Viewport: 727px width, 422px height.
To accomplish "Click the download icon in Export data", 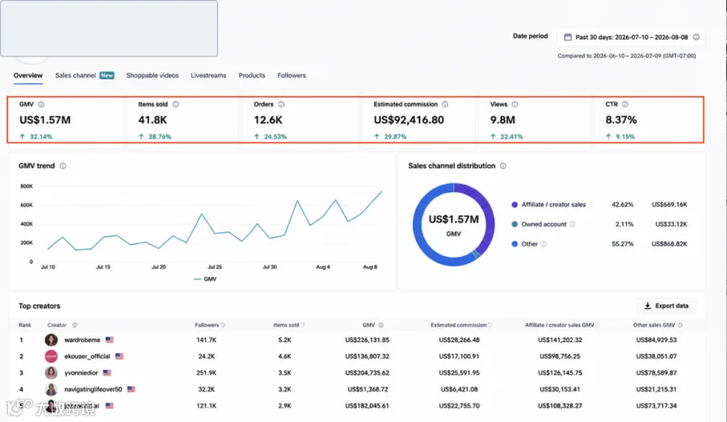I will point(648,306).
